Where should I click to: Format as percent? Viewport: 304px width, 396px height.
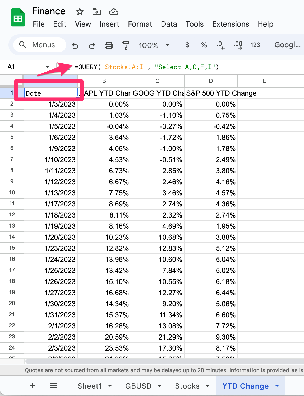(204, 45)
